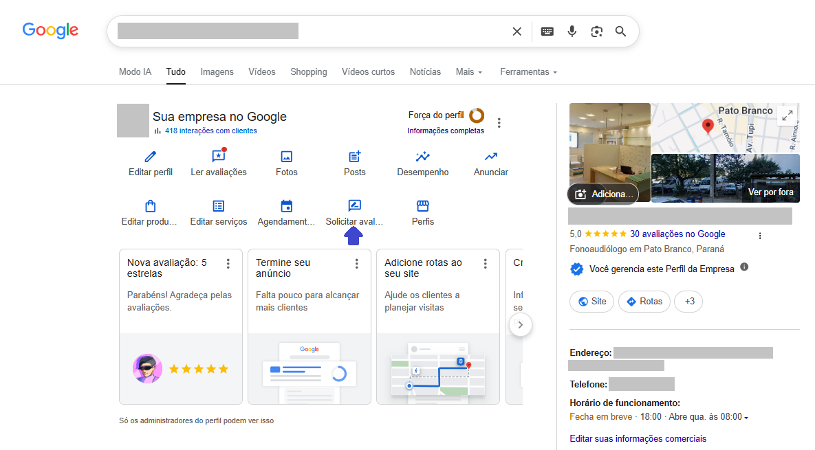
Task: Expand the business hours dropdown arrow
Action: pos(746,417)
